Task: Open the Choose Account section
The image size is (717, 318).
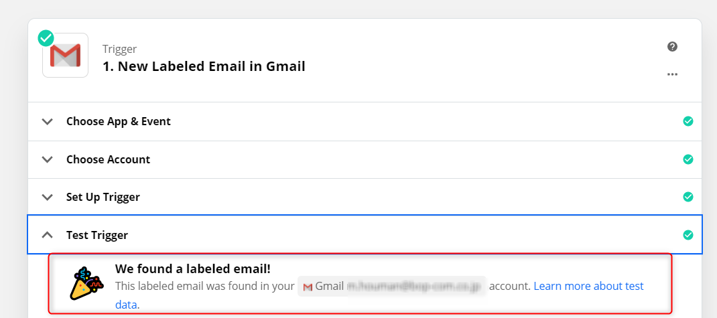Action: coord(108,159)
